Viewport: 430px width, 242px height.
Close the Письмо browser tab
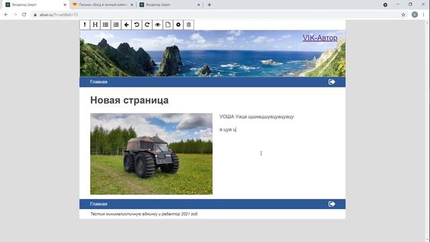[132, 5]
